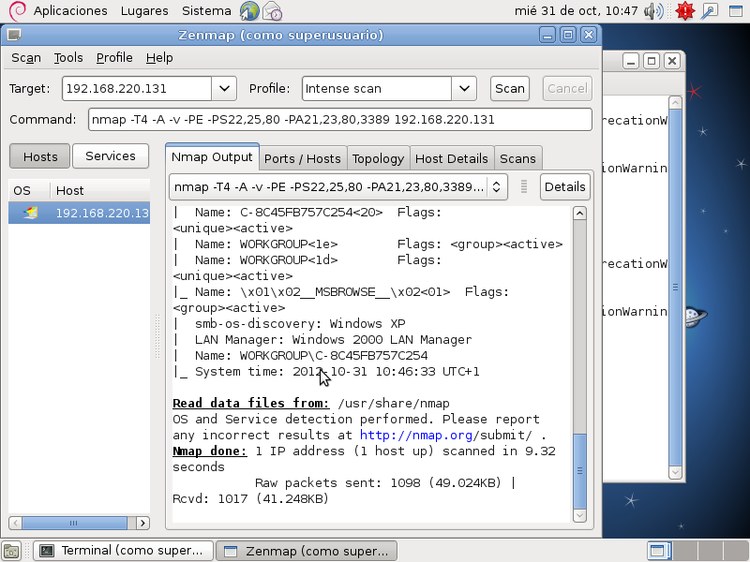This screenshot has height=562, width=750.
Task: Click the show desktop icon in bottom panel
Action: [11, 551]
